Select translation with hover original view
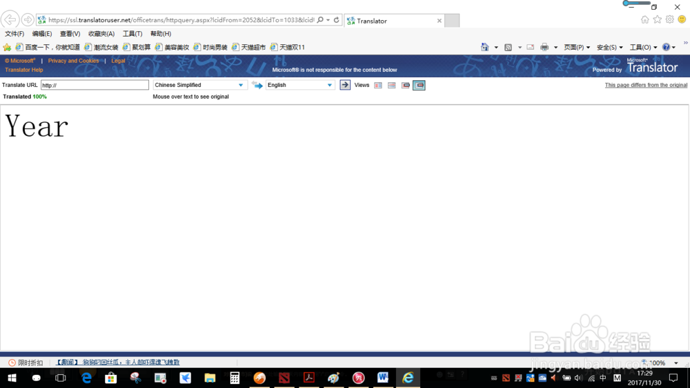The image size is (690, 388). (419, 86)
